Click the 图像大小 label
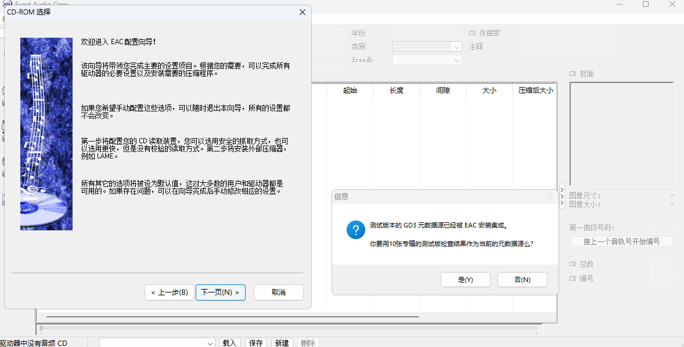Image resolution: width=684 pixels, height=347 pixels. coord(585,204)
